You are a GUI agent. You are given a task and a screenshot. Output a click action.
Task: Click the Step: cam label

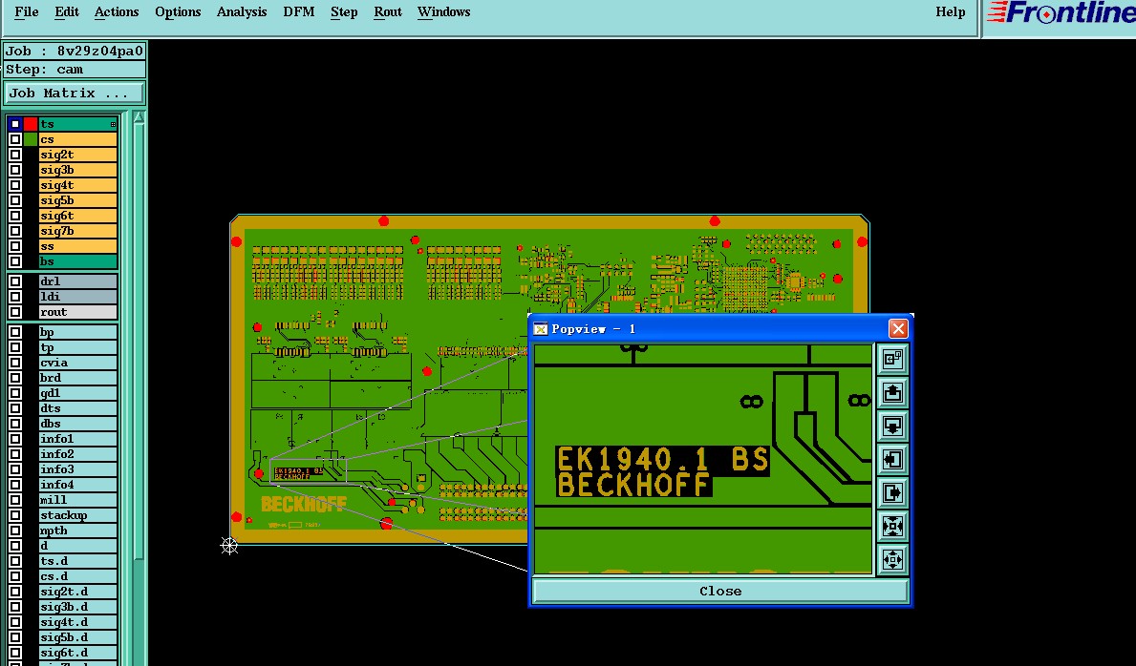75,70
